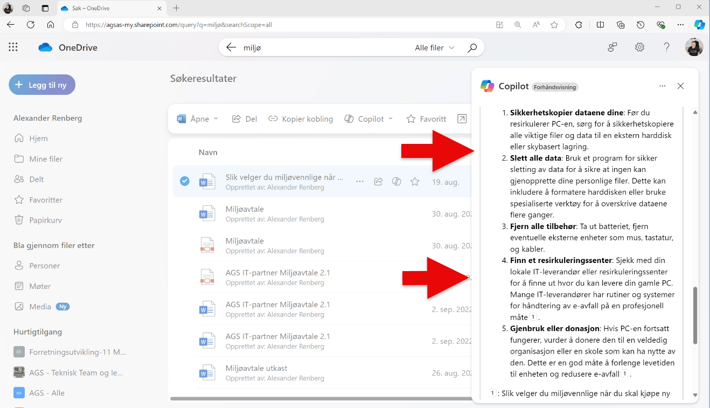Expand the Copilot toolbar dropdown
Image resolution: width=710 pixels, height=408 pixels.
click(x=391, y=119)
